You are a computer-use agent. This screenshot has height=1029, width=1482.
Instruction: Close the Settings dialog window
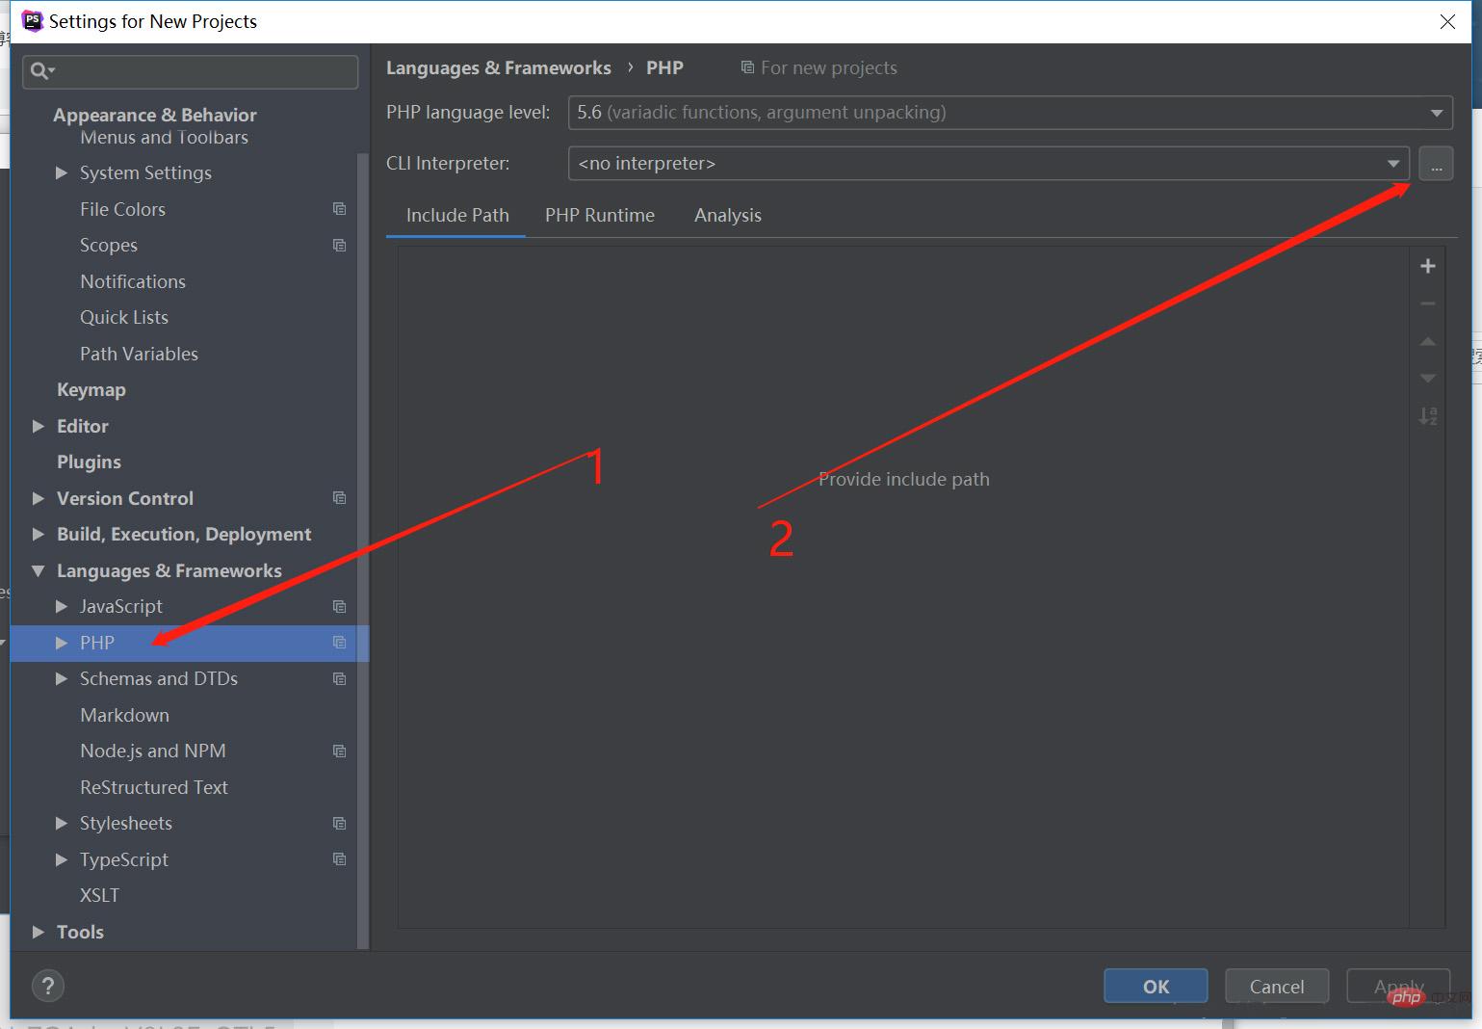1447,21
